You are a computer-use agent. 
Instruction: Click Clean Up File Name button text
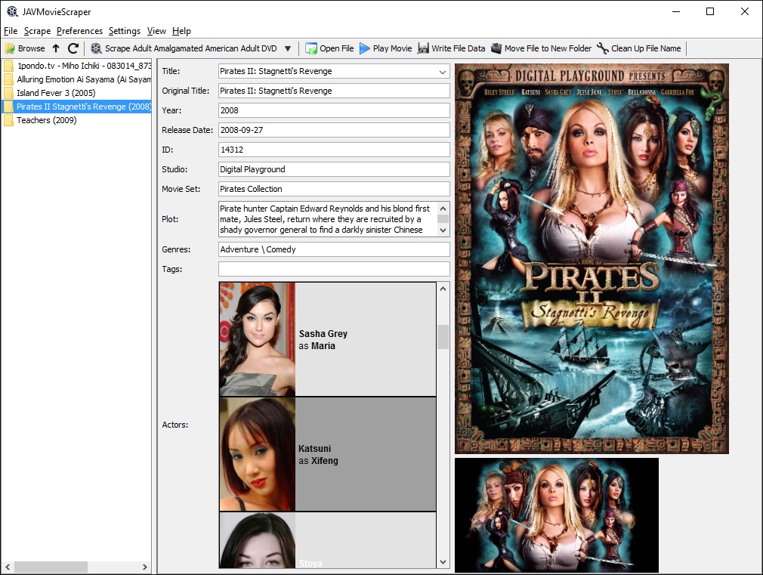click(x=646, y=48)
